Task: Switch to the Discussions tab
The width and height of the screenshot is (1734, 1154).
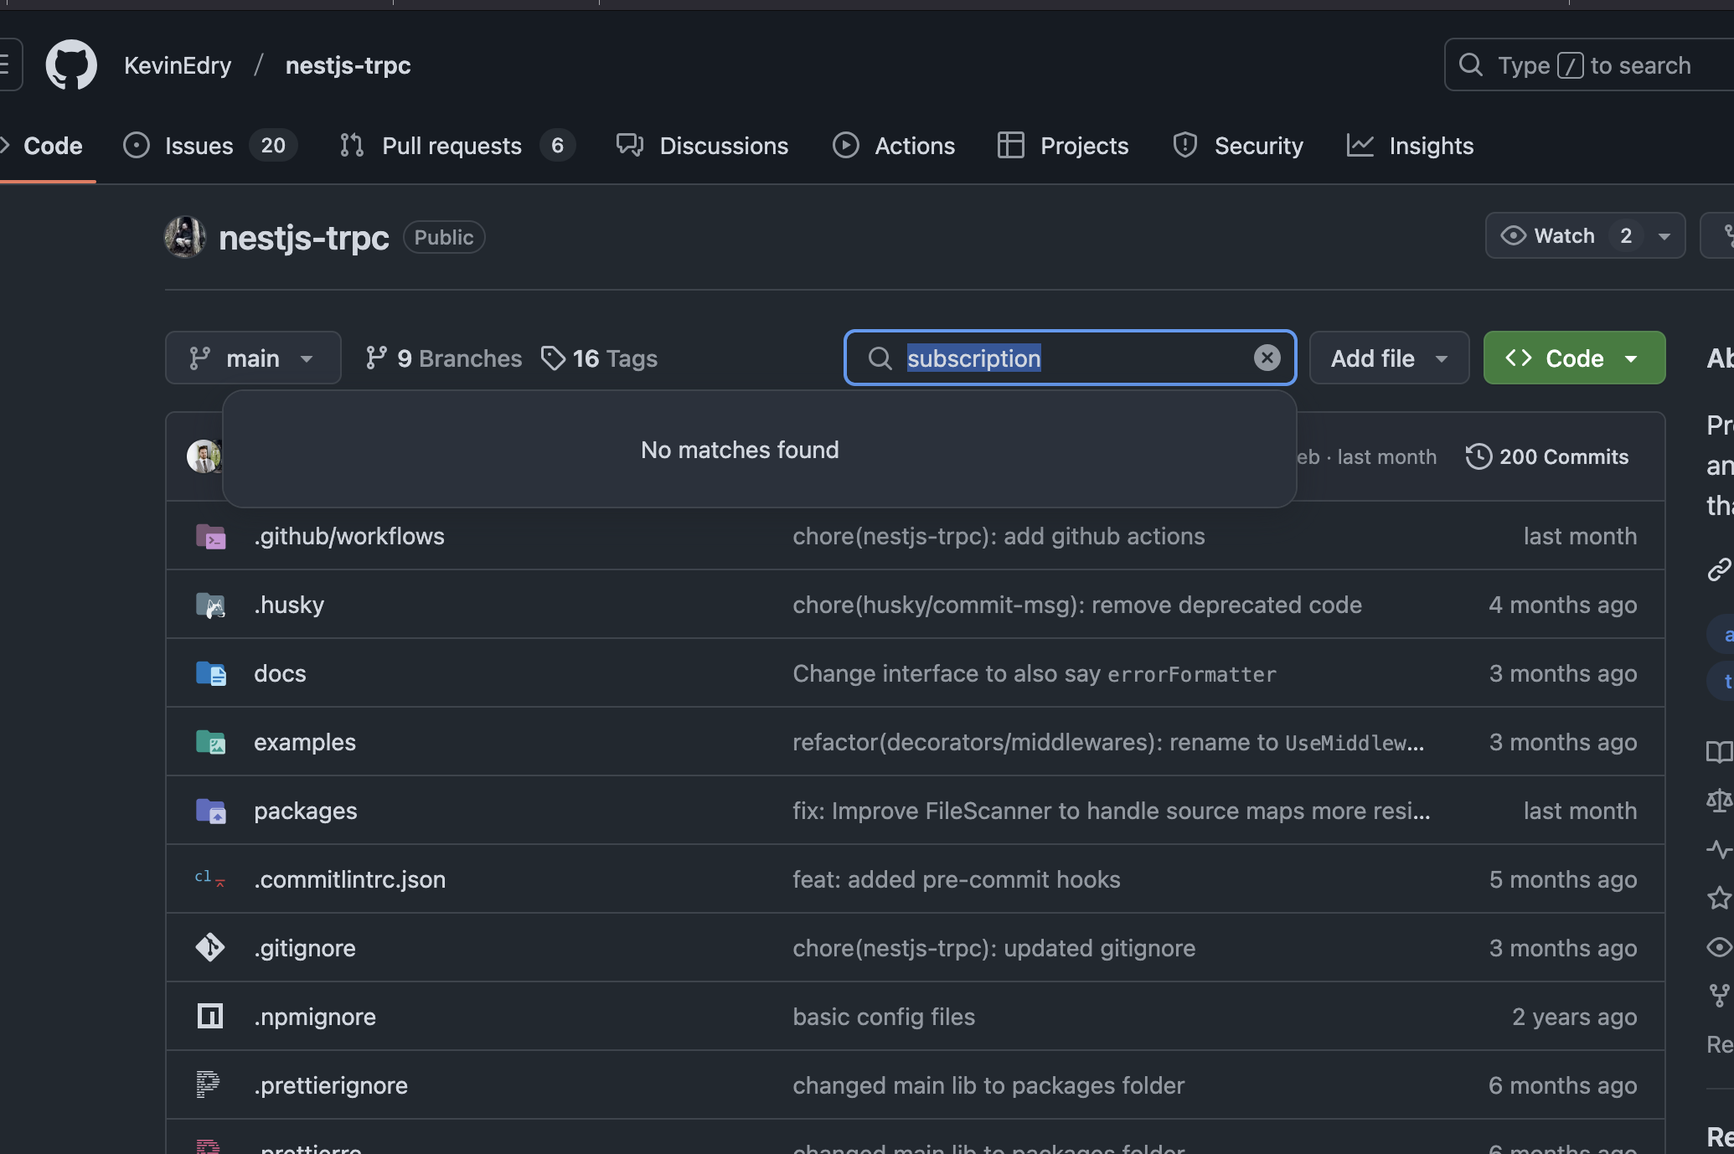Action: [x=703, y=146]
